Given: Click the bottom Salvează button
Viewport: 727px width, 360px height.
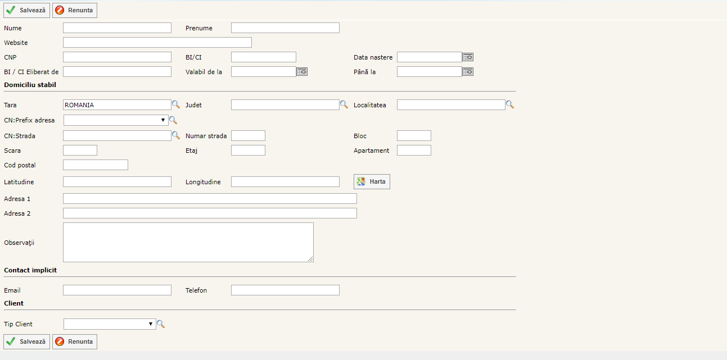Looking at the screenshot, I should (27, 341).
